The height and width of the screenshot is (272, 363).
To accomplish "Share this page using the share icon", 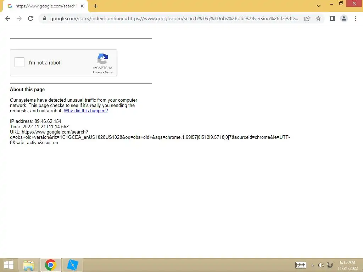I will click(x=307, y=18).
